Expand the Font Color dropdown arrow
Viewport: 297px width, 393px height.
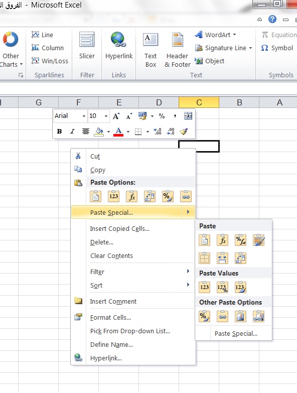click(x=128, y=132)
